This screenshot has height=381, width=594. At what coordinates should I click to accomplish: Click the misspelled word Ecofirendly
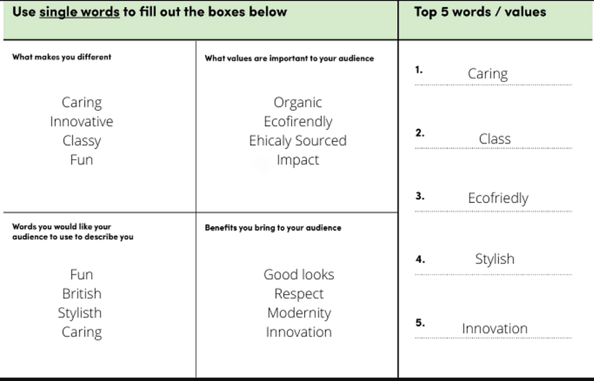coord(298,122)
